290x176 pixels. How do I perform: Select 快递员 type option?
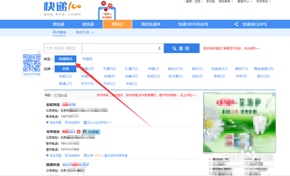pos(87,59)
